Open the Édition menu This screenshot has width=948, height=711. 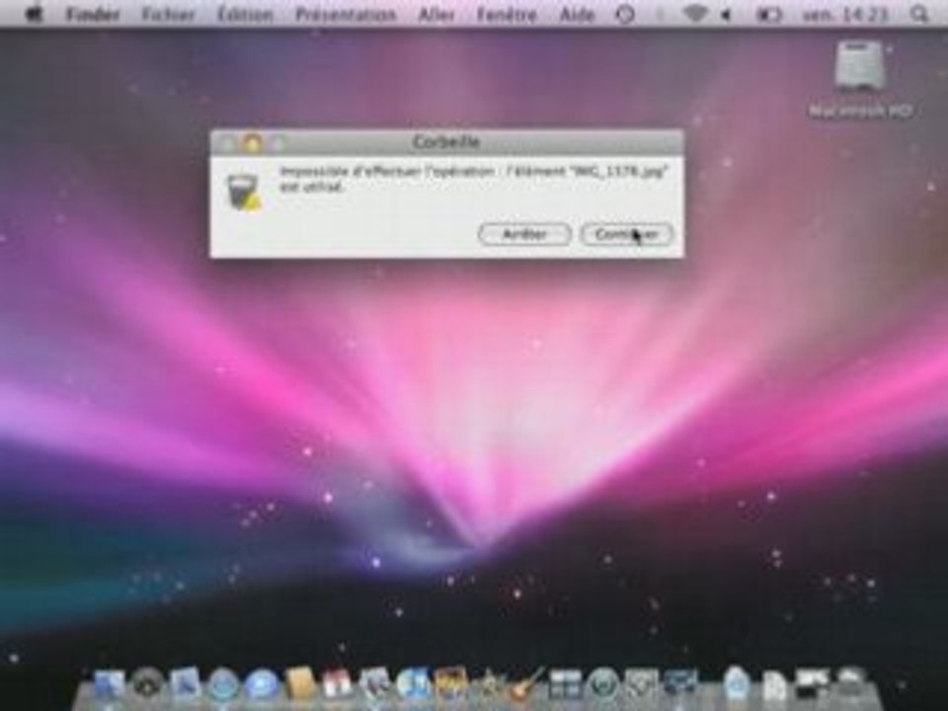click(x=245, y=14)
